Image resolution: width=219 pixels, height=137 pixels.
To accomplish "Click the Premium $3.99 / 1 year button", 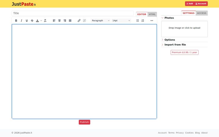I will [x=184, y=52].
